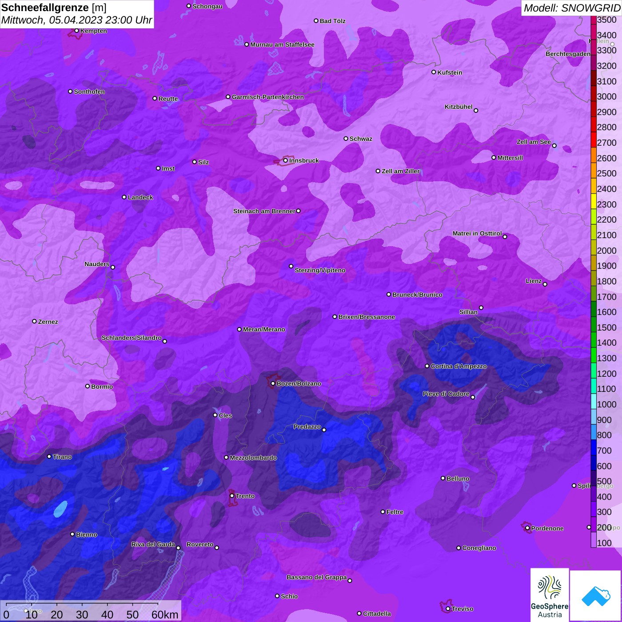Click the Sonthofen label
This screenshot has width=622, height=622.
pyautogui.click(x=89, y=92)
